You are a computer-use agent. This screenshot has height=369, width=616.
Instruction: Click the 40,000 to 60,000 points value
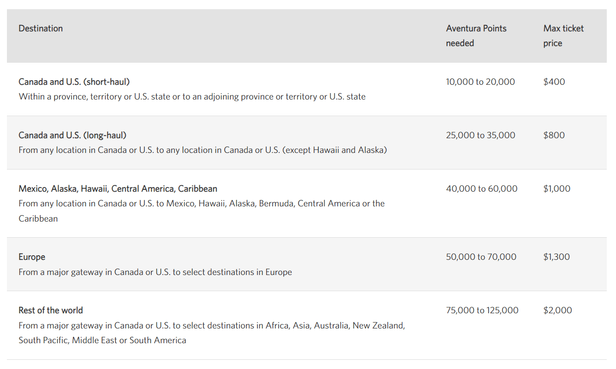pyautogui.click(x=481, y=189)
